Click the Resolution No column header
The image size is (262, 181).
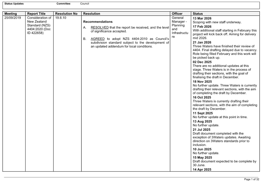[x=66, y=14]
